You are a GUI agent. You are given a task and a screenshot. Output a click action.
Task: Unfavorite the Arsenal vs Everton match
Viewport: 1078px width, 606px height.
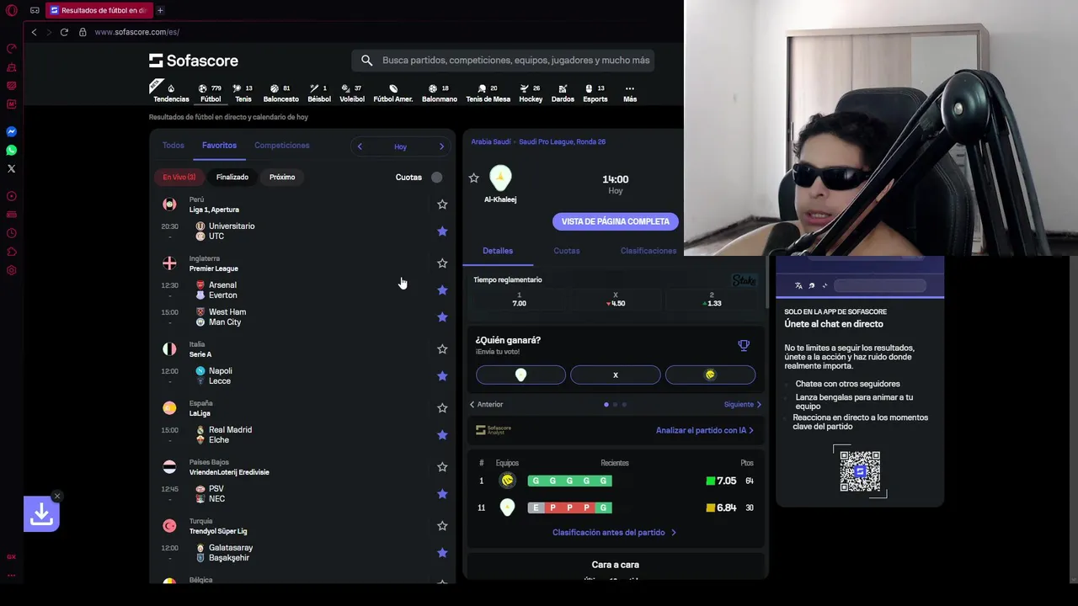(x=442, y=290)
